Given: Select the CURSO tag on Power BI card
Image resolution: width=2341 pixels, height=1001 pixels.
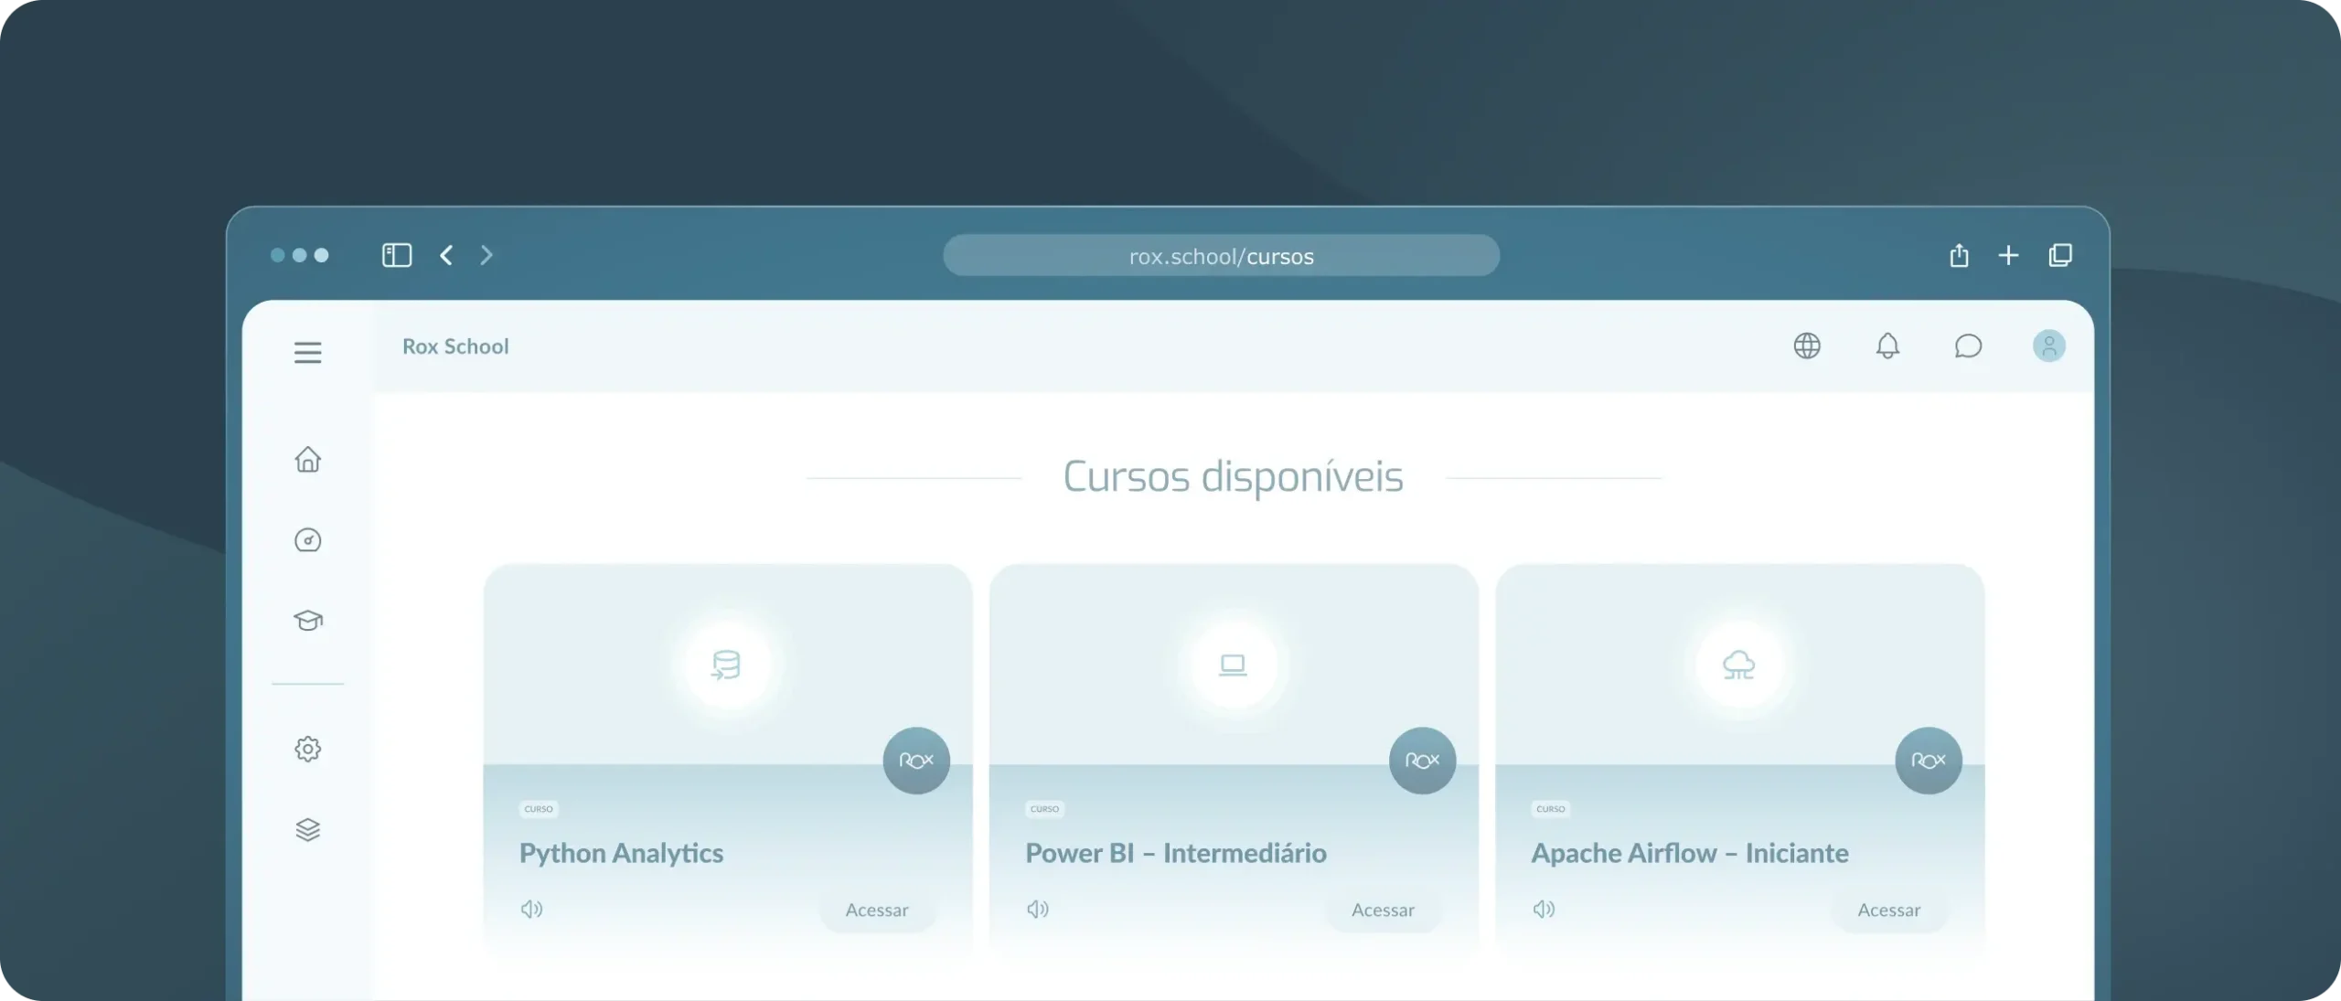Looking at the screenshot, I should 1044,808.
